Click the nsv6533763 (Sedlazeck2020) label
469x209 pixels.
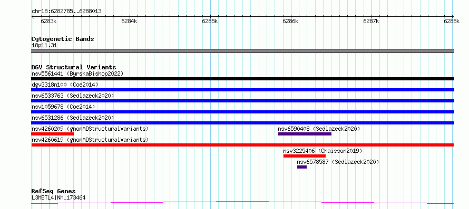pyautogui.click(x=73, y=96)
